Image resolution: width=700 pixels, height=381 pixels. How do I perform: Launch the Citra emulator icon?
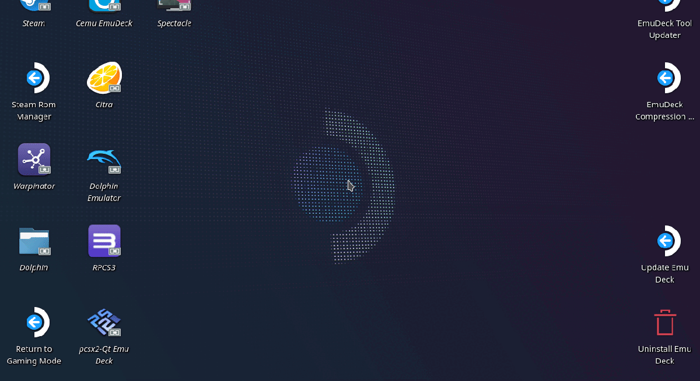click(x=104, y=77)
